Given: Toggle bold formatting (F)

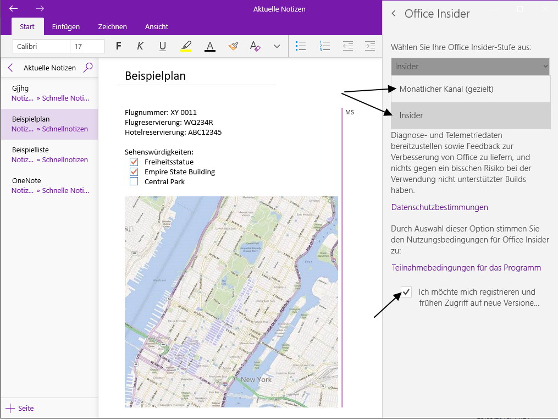Looking at the screenshot, I should 119,46.
